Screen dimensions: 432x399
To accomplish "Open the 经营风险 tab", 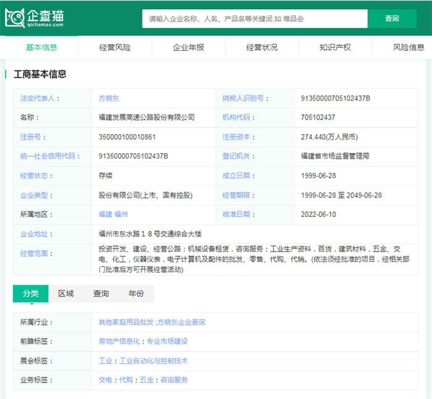I will (115, 48).
